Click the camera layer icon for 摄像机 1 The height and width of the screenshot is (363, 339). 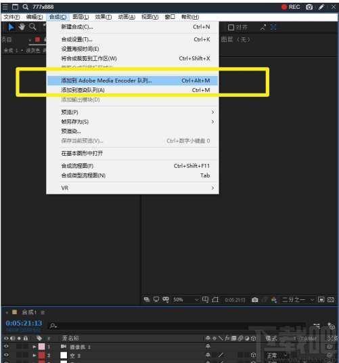click(x=64, y=346)
